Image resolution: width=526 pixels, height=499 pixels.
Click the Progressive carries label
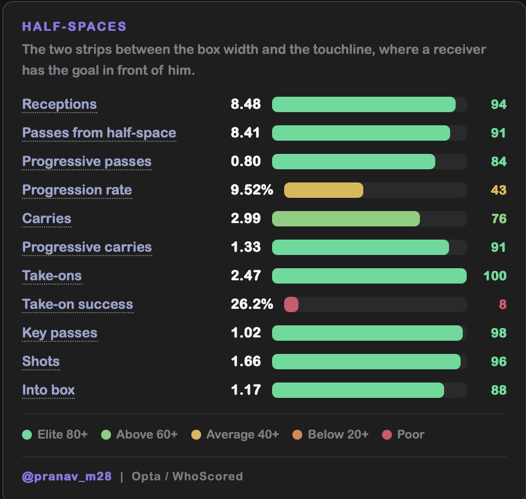point(87,247)
